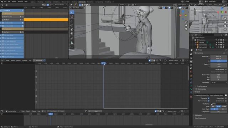Screen dimensions: 228x128
Task: Switch to wireframe shading mode
Action: pyautogui.click(x=178, y=8)
